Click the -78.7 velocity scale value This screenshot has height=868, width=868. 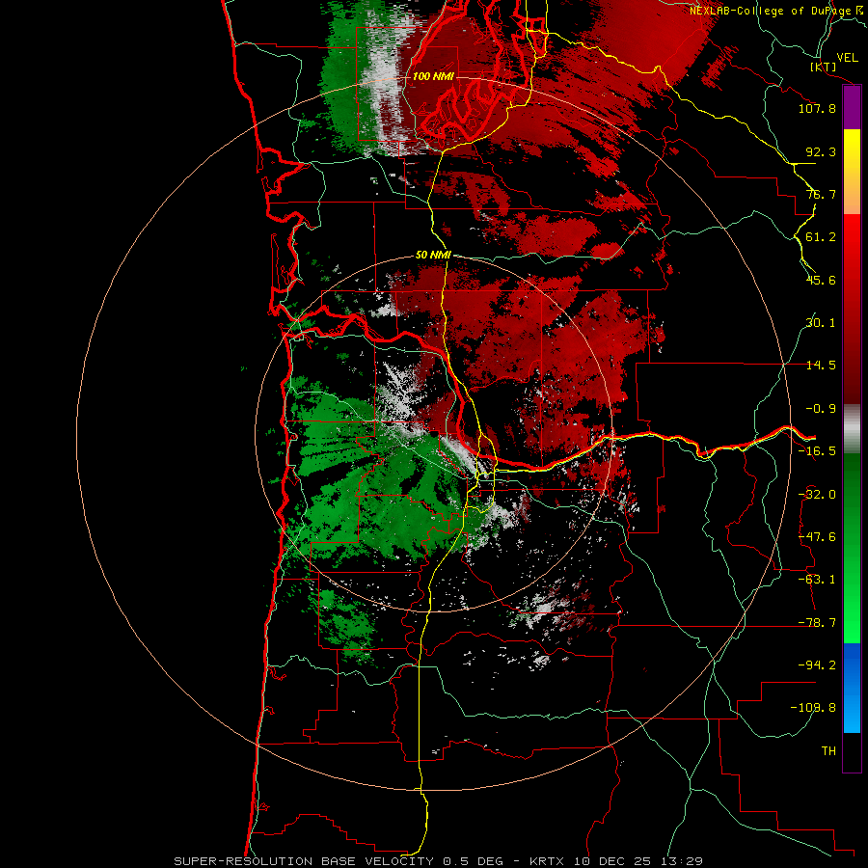817,622
